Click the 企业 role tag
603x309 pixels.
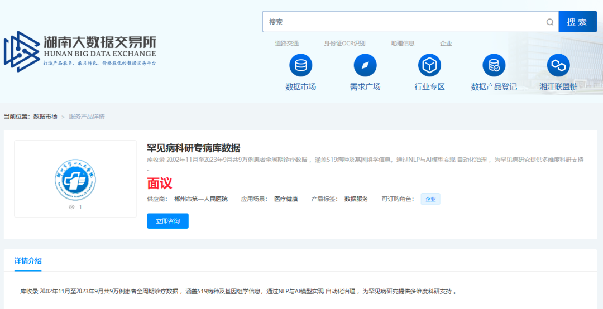pos(430,199)
